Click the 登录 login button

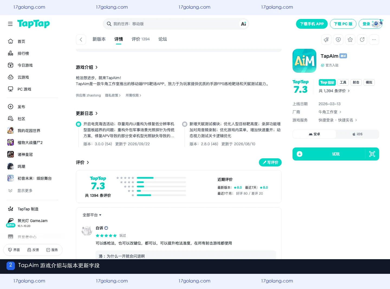click(370, 24)
